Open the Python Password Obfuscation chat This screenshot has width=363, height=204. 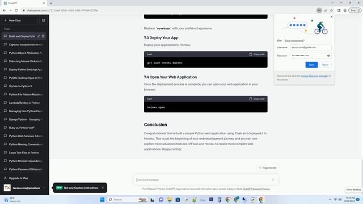[24, 169]
